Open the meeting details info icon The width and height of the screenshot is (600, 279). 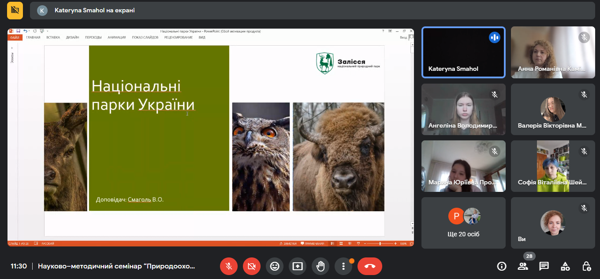point(502,266)
